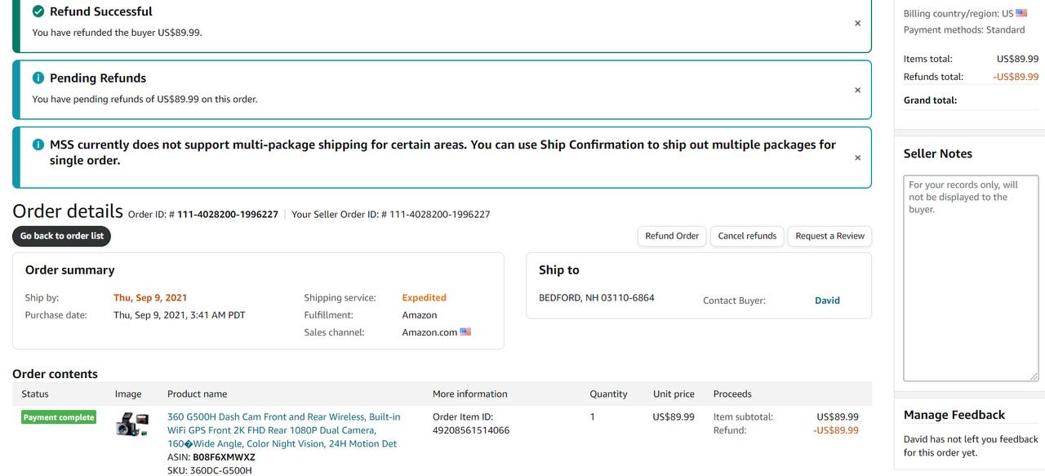Click the Cancel refunds button
This screenshot has height=476, width=1045.
coord(747,236)
